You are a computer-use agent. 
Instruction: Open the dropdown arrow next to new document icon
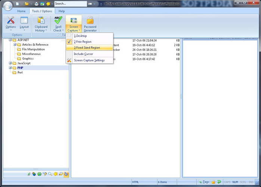22,4
